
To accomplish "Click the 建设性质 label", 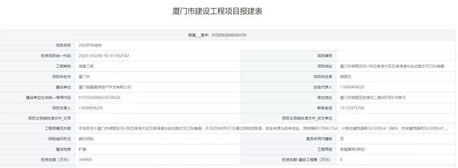I will (x=63, y=149).
